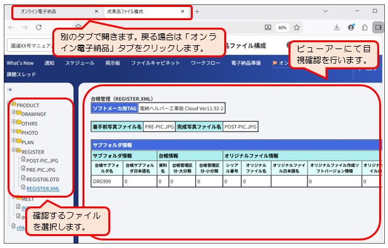
Task: Collapse the file tree with the arrow icon
Action: click(x=10, y=89)
